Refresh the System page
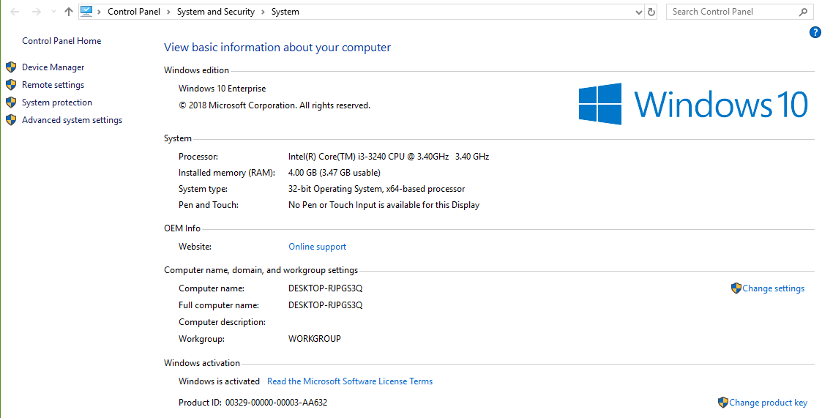This screenshot has height=418, width=822. click(x=651, y=12)
